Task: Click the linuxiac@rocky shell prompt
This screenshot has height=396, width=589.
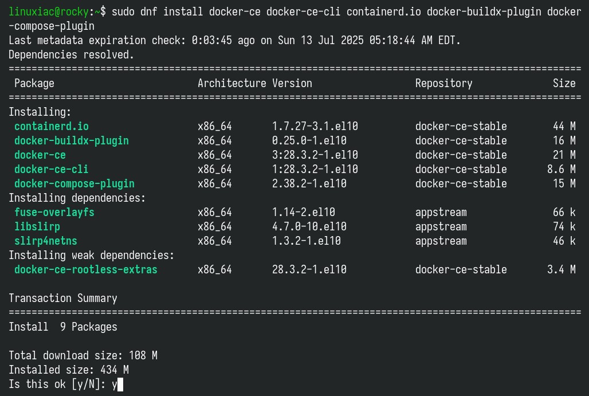Action: (x=49, y=11)
